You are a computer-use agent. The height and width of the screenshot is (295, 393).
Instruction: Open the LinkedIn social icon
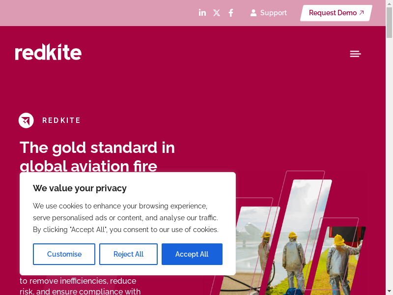[202, 13]
